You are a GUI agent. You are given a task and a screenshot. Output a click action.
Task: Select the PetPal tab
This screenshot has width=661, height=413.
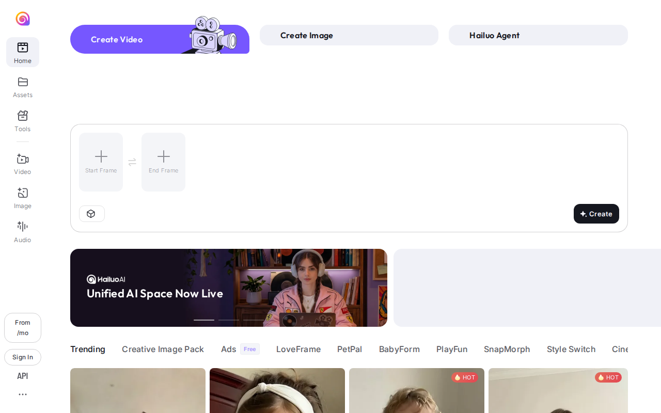pyautogui.click(x=350, y=349)
